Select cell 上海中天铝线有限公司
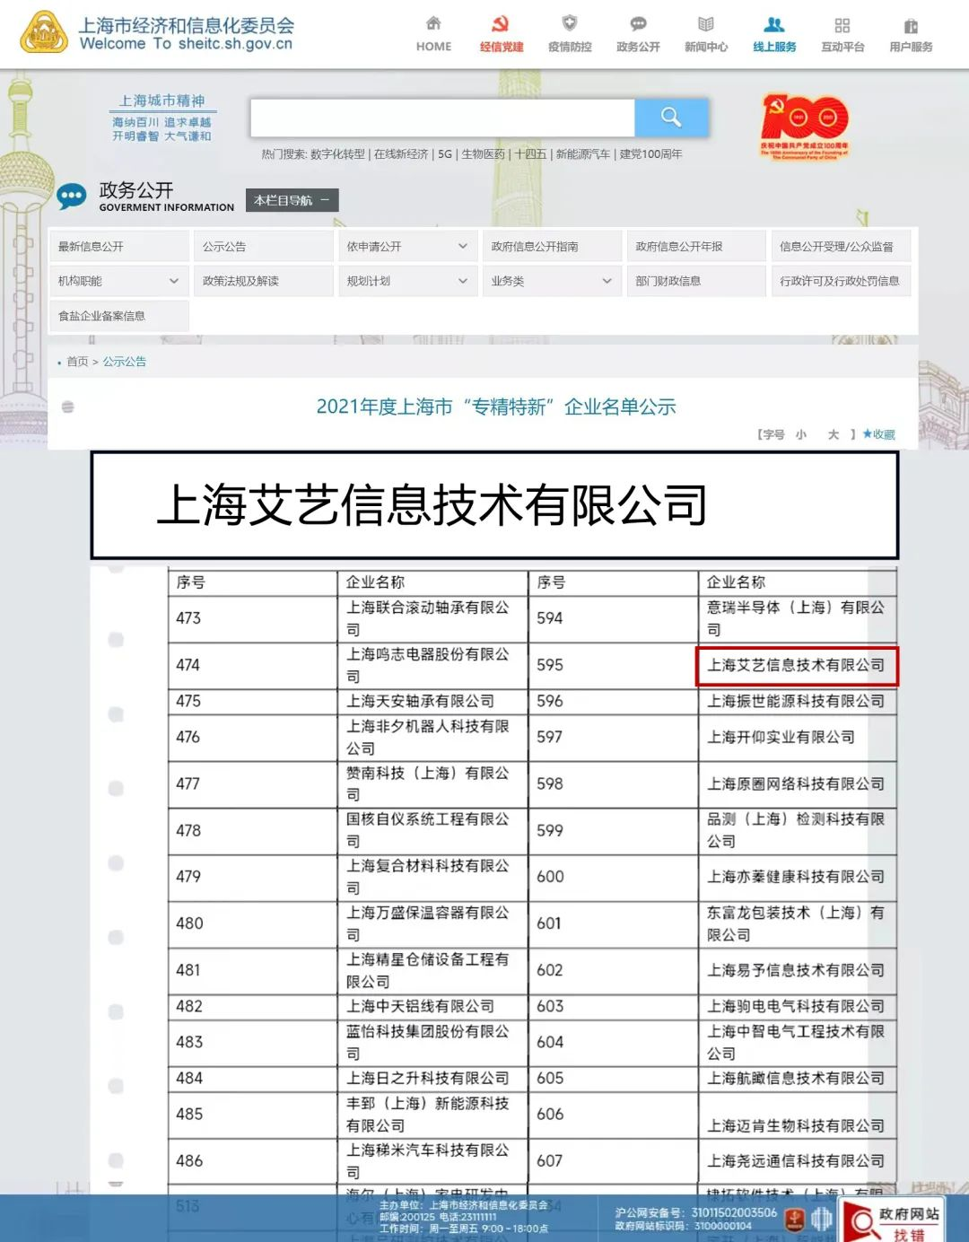 (x=432, y=1006)
